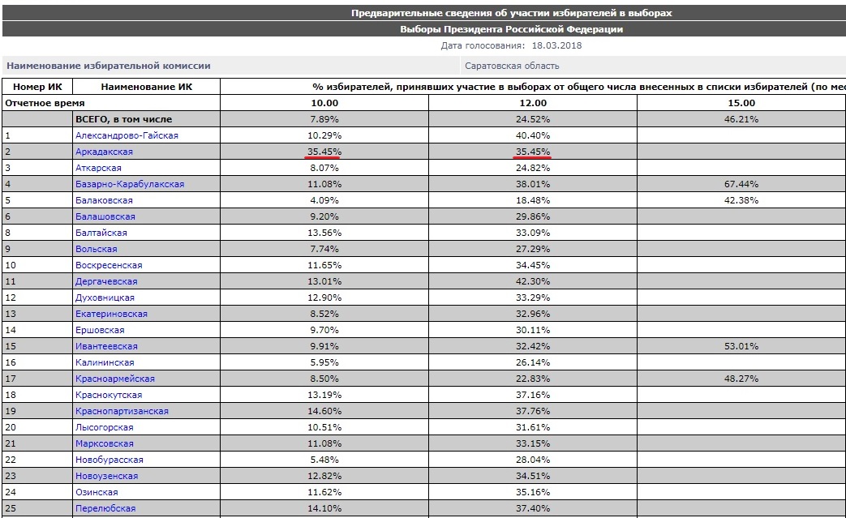Click the Краснокутская link
The height and width of the screenshot is (518, 846).
[x=109, y=394]
